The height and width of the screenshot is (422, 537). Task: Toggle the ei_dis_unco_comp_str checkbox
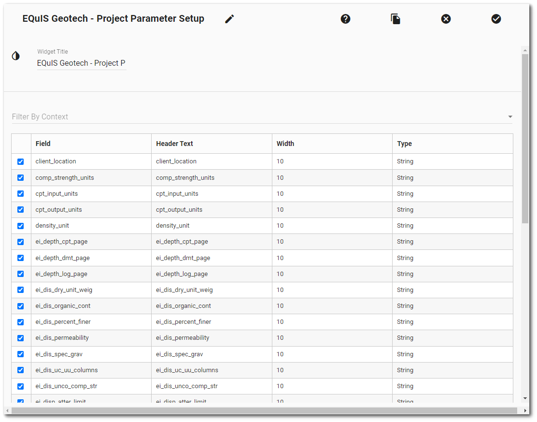point(21,386)
